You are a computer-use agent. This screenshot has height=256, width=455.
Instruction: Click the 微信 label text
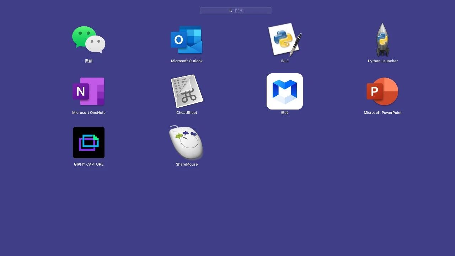pos(89,61)
